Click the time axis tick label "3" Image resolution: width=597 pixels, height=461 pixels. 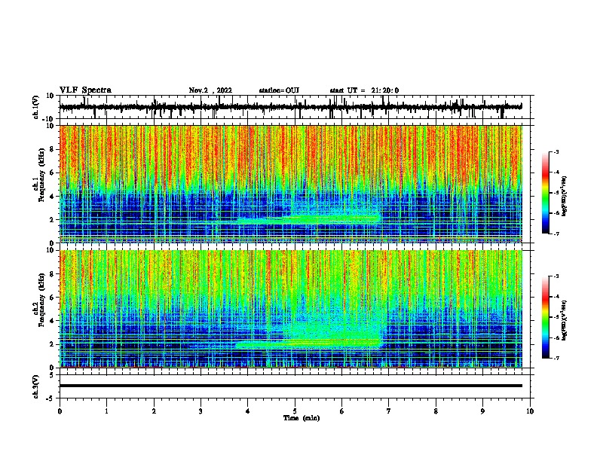[x=201, y=411]
